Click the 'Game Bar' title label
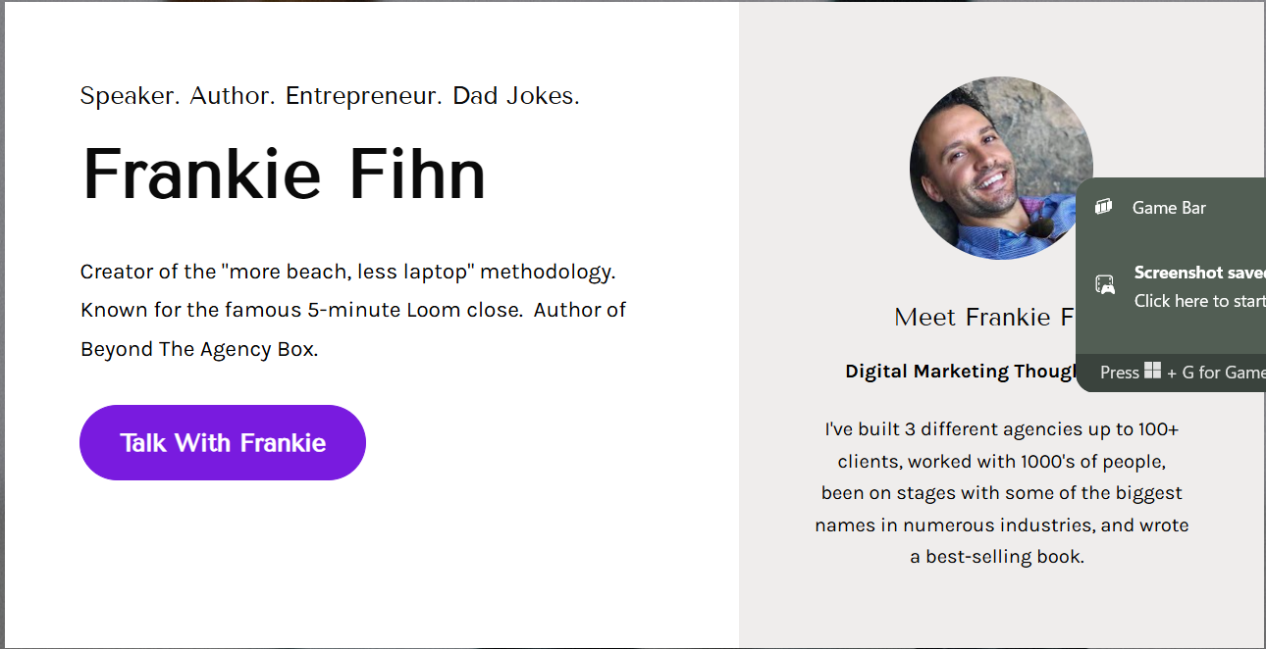Viewport: 1266px width, 649px height. click(1169, 207)
